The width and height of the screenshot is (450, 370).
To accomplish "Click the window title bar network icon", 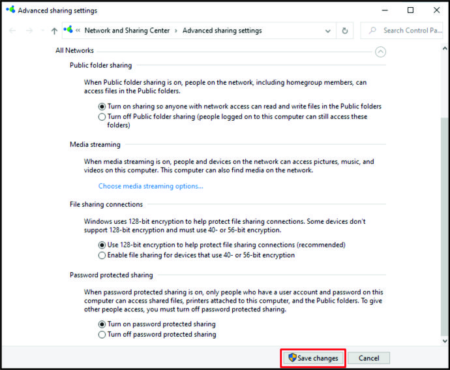I will tap(10, 10).
